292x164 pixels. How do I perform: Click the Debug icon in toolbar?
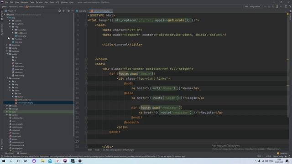click(x=269, y=7)
